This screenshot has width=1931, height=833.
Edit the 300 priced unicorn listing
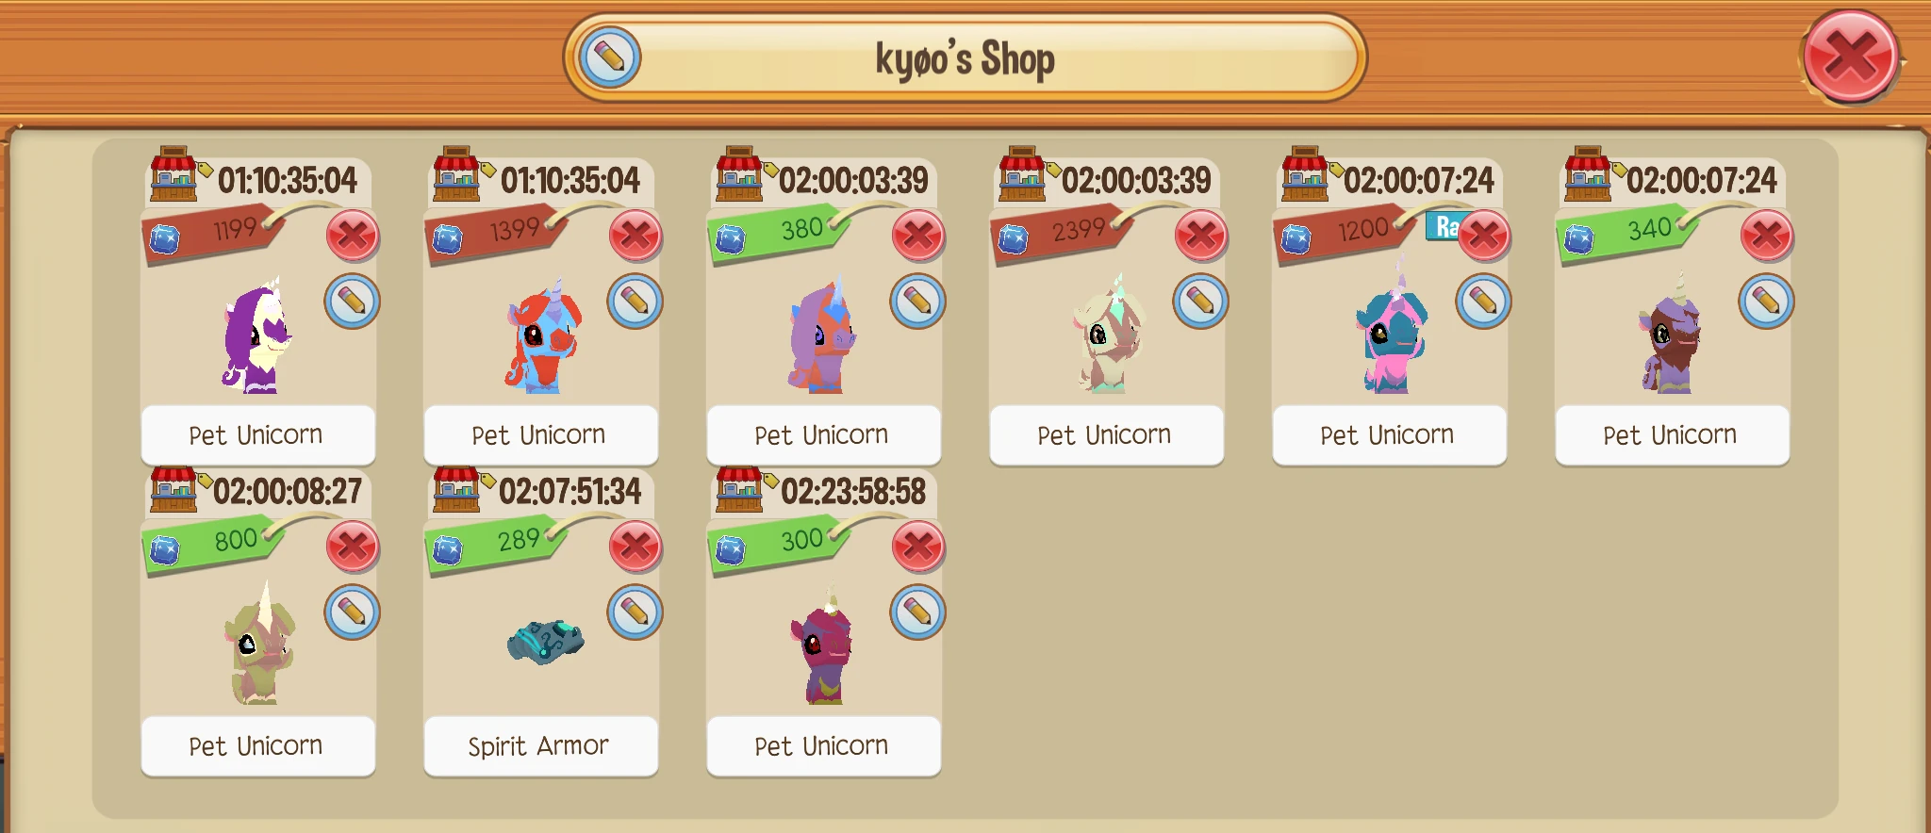(x=917, y=612)
